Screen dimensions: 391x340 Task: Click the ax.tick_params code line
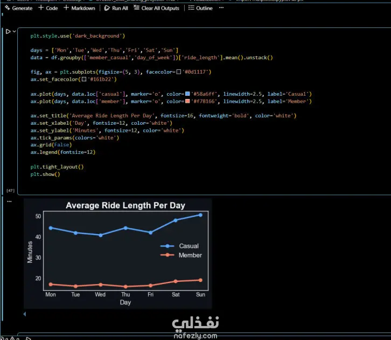click(x=75, y=138)
